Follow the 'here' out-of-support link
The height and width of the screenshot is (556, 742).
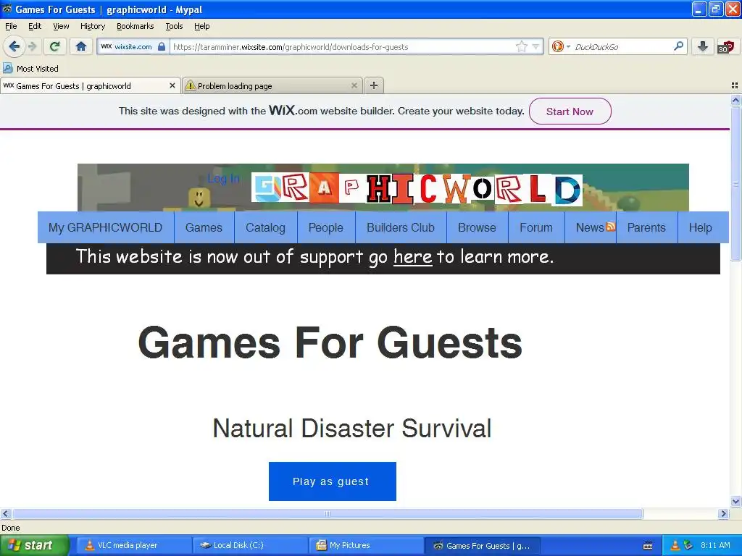click(x=412, y=257)
